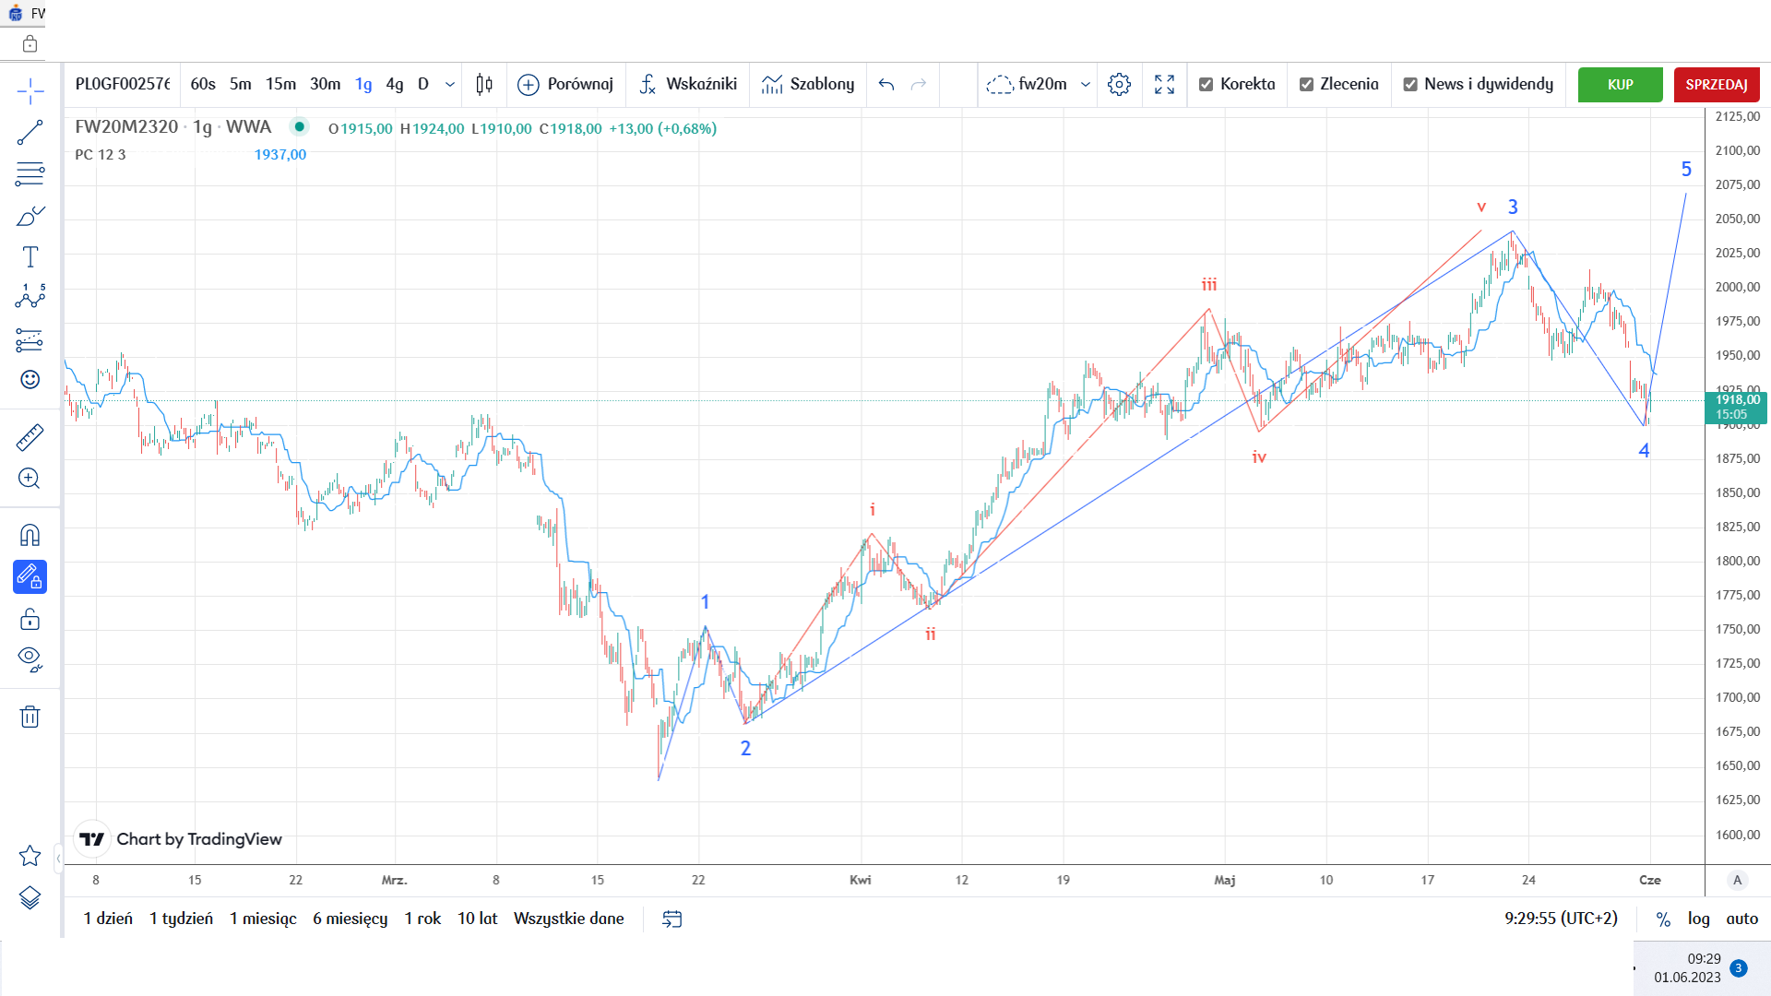This screenshot has height=996, width=1771.
Task: Add symbol comparison via Porównaj
Action: (x=565, y=84)
